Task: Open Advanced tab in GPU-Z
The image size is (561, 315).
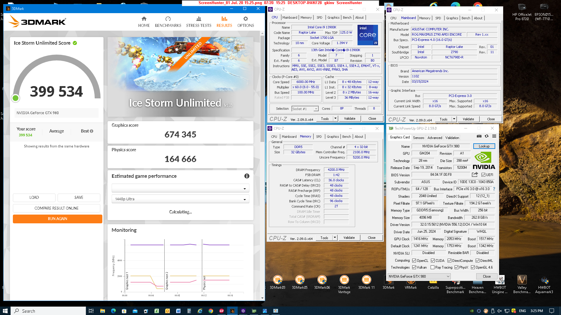Action: point(435,138)
